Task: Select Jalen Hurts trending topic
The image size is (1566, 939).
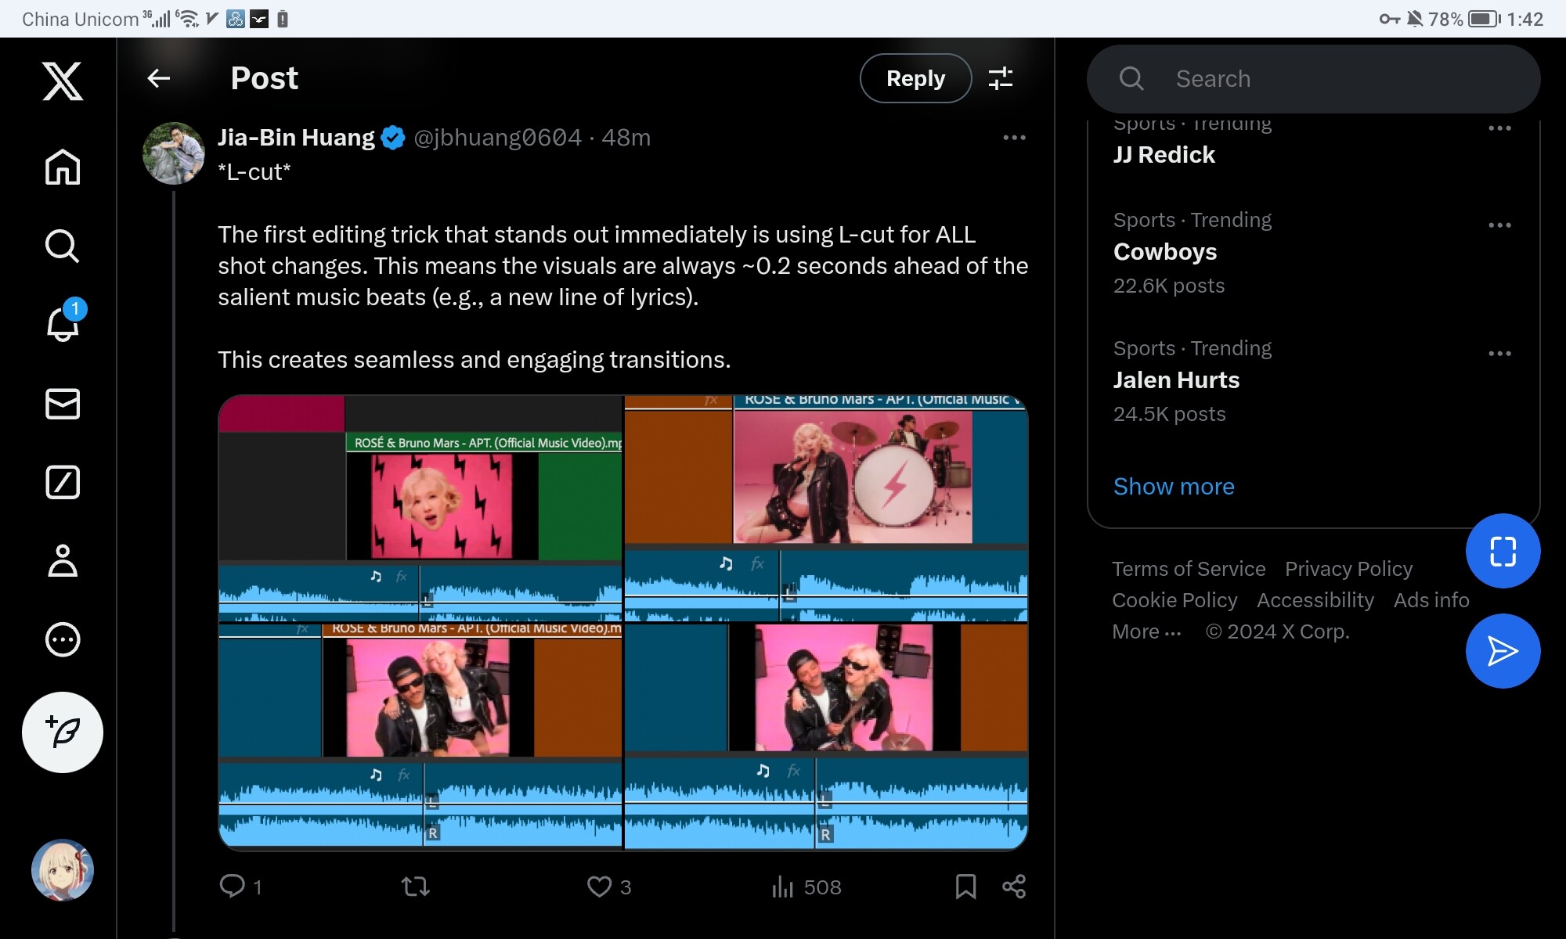Action: (x=1176, y=380)
